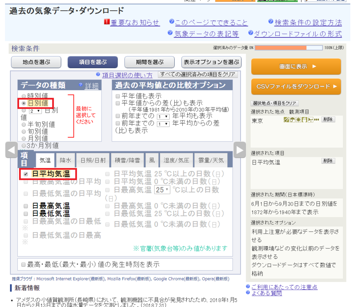
Task: Open the 期間を選ぶ step
Action: click(x=150, y=62)
